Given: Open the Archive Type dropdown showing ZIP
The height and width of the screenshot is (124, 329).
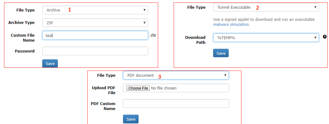Looking at the screenshot, I should point(95,23).
